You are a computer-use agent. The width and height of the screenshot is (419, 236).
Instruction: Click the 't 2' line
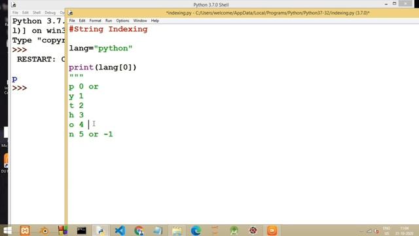point(76,106)
